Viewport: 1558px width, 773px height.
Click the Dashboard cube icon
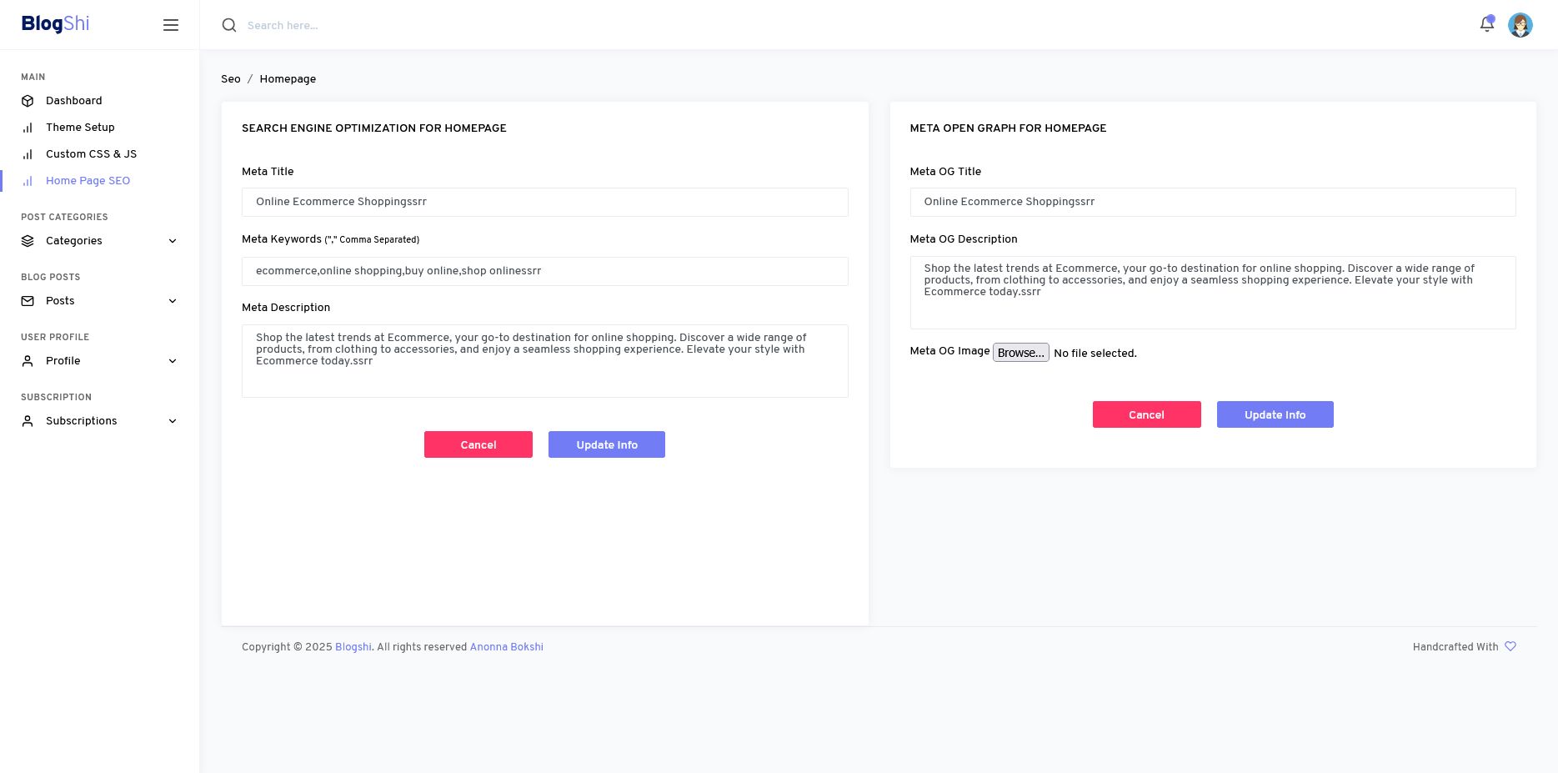click(x=28, y=101)
